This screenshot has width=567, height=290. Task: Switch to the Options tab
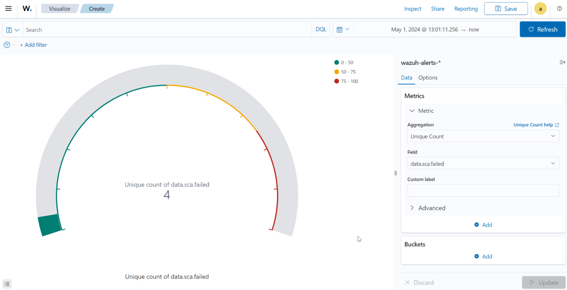pos(428,78)
